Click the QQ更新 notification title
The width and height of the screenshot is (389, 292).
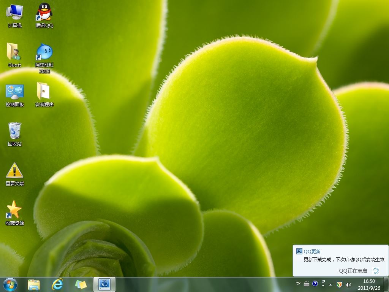[x=312, y=252]
